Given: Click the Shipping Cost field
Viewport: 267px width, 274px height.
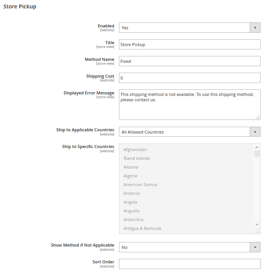Looking at the screenshot, I should (x=190, y=78).
